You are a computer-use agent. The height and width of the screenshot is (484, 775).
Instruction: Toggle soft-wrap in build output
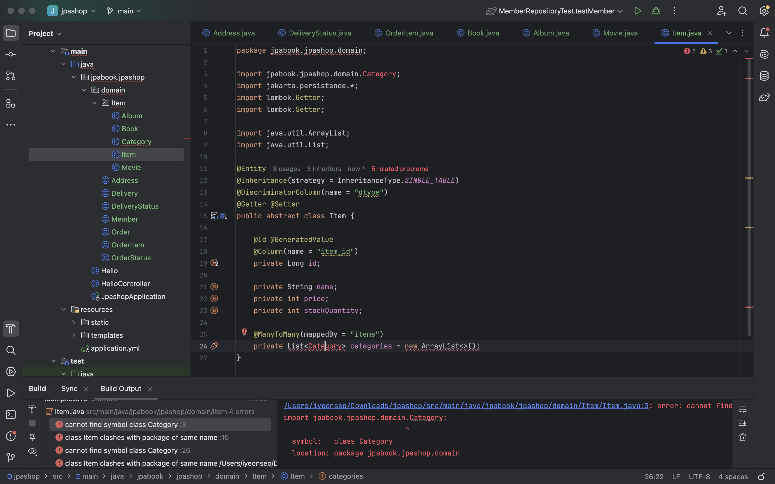click(743, 410)
